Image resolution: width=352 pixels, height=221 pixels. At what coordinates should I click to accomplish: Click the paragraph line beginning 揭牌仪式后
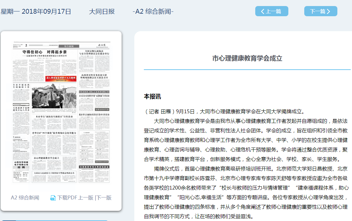[x=251, y=169]
